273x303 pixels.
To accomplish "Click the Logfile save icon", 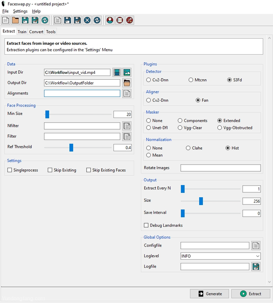I will (256, 267).
